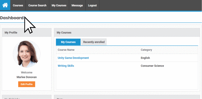The image size is (202, 99).
Task: Click the Edit Profile button
Action: 27,84
